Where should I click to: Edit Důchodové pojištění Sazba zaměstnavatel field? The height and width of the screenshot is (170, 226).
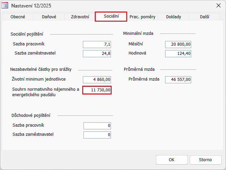97,135
